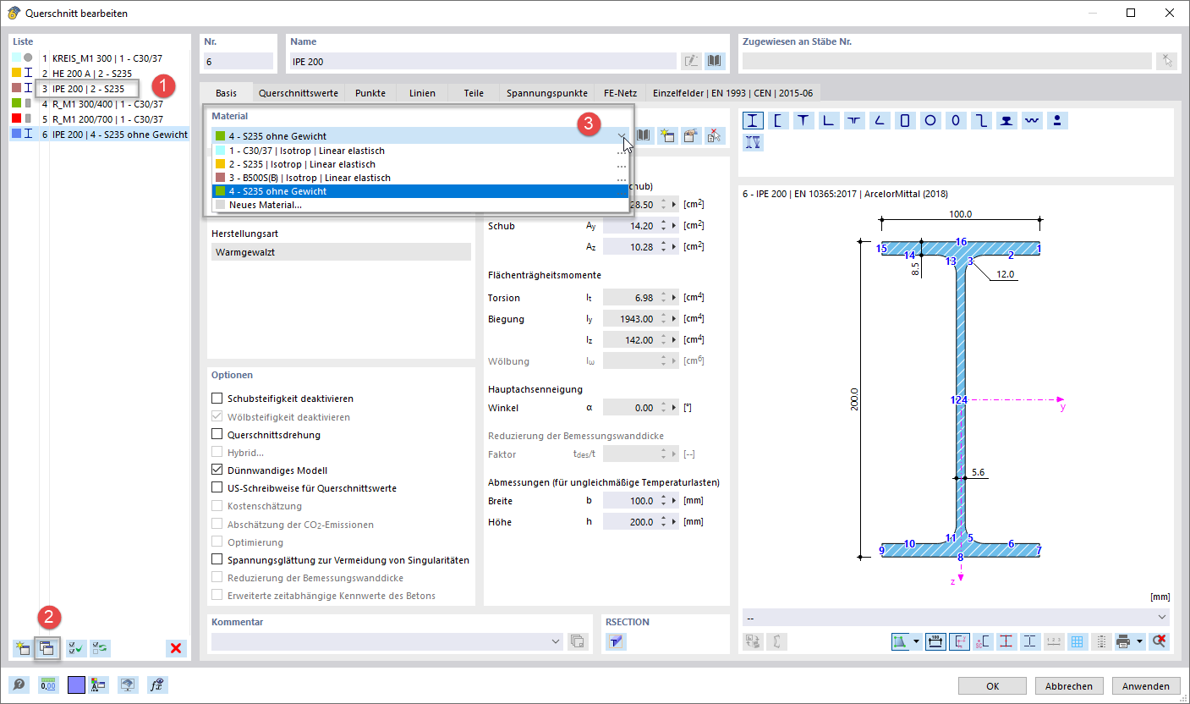Viewport: 1190px width, 704px height.
Task: Click the Name input field containing IPE 200
Action: point(483,61)
